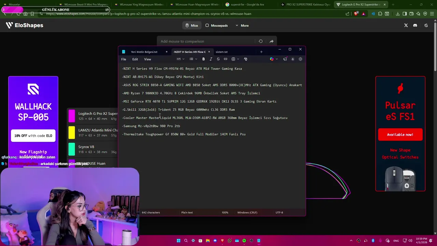This screenshot has height=246, width=437.
Task: Click the Available now! button
Action: (x=400, y=135)
